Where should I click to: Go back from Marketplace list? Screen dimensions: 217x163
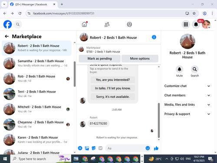coord(7,37)
